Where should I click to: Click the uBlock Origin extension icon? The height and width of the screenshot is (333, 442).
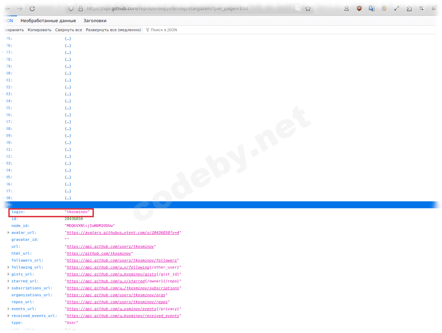point(359,8)
